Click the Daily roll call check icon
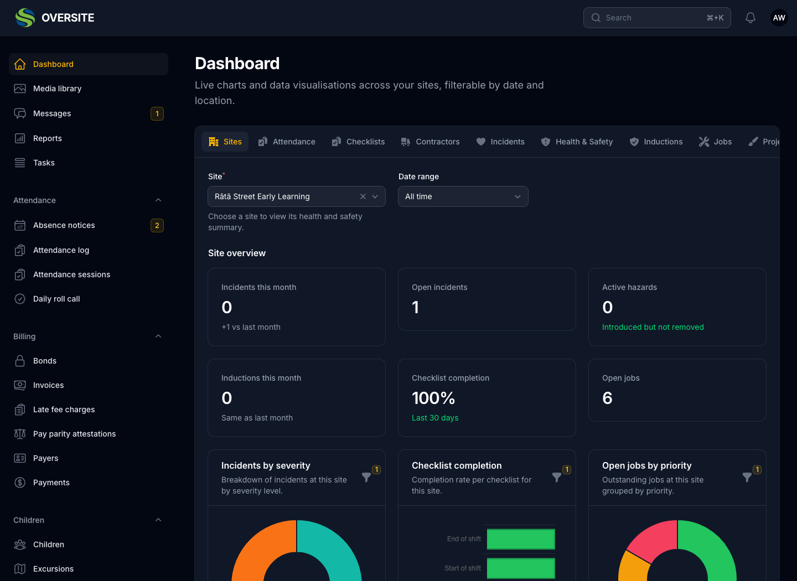The height and width of the screenshot is (581, 797). pyautogui.click(x=20, y=299)
